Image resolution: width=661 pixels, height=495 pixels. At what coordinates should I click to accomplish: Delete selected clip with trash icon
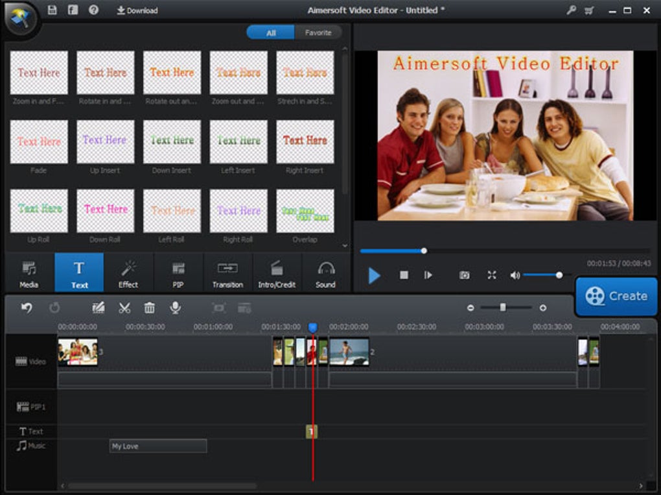coord(149,308)
